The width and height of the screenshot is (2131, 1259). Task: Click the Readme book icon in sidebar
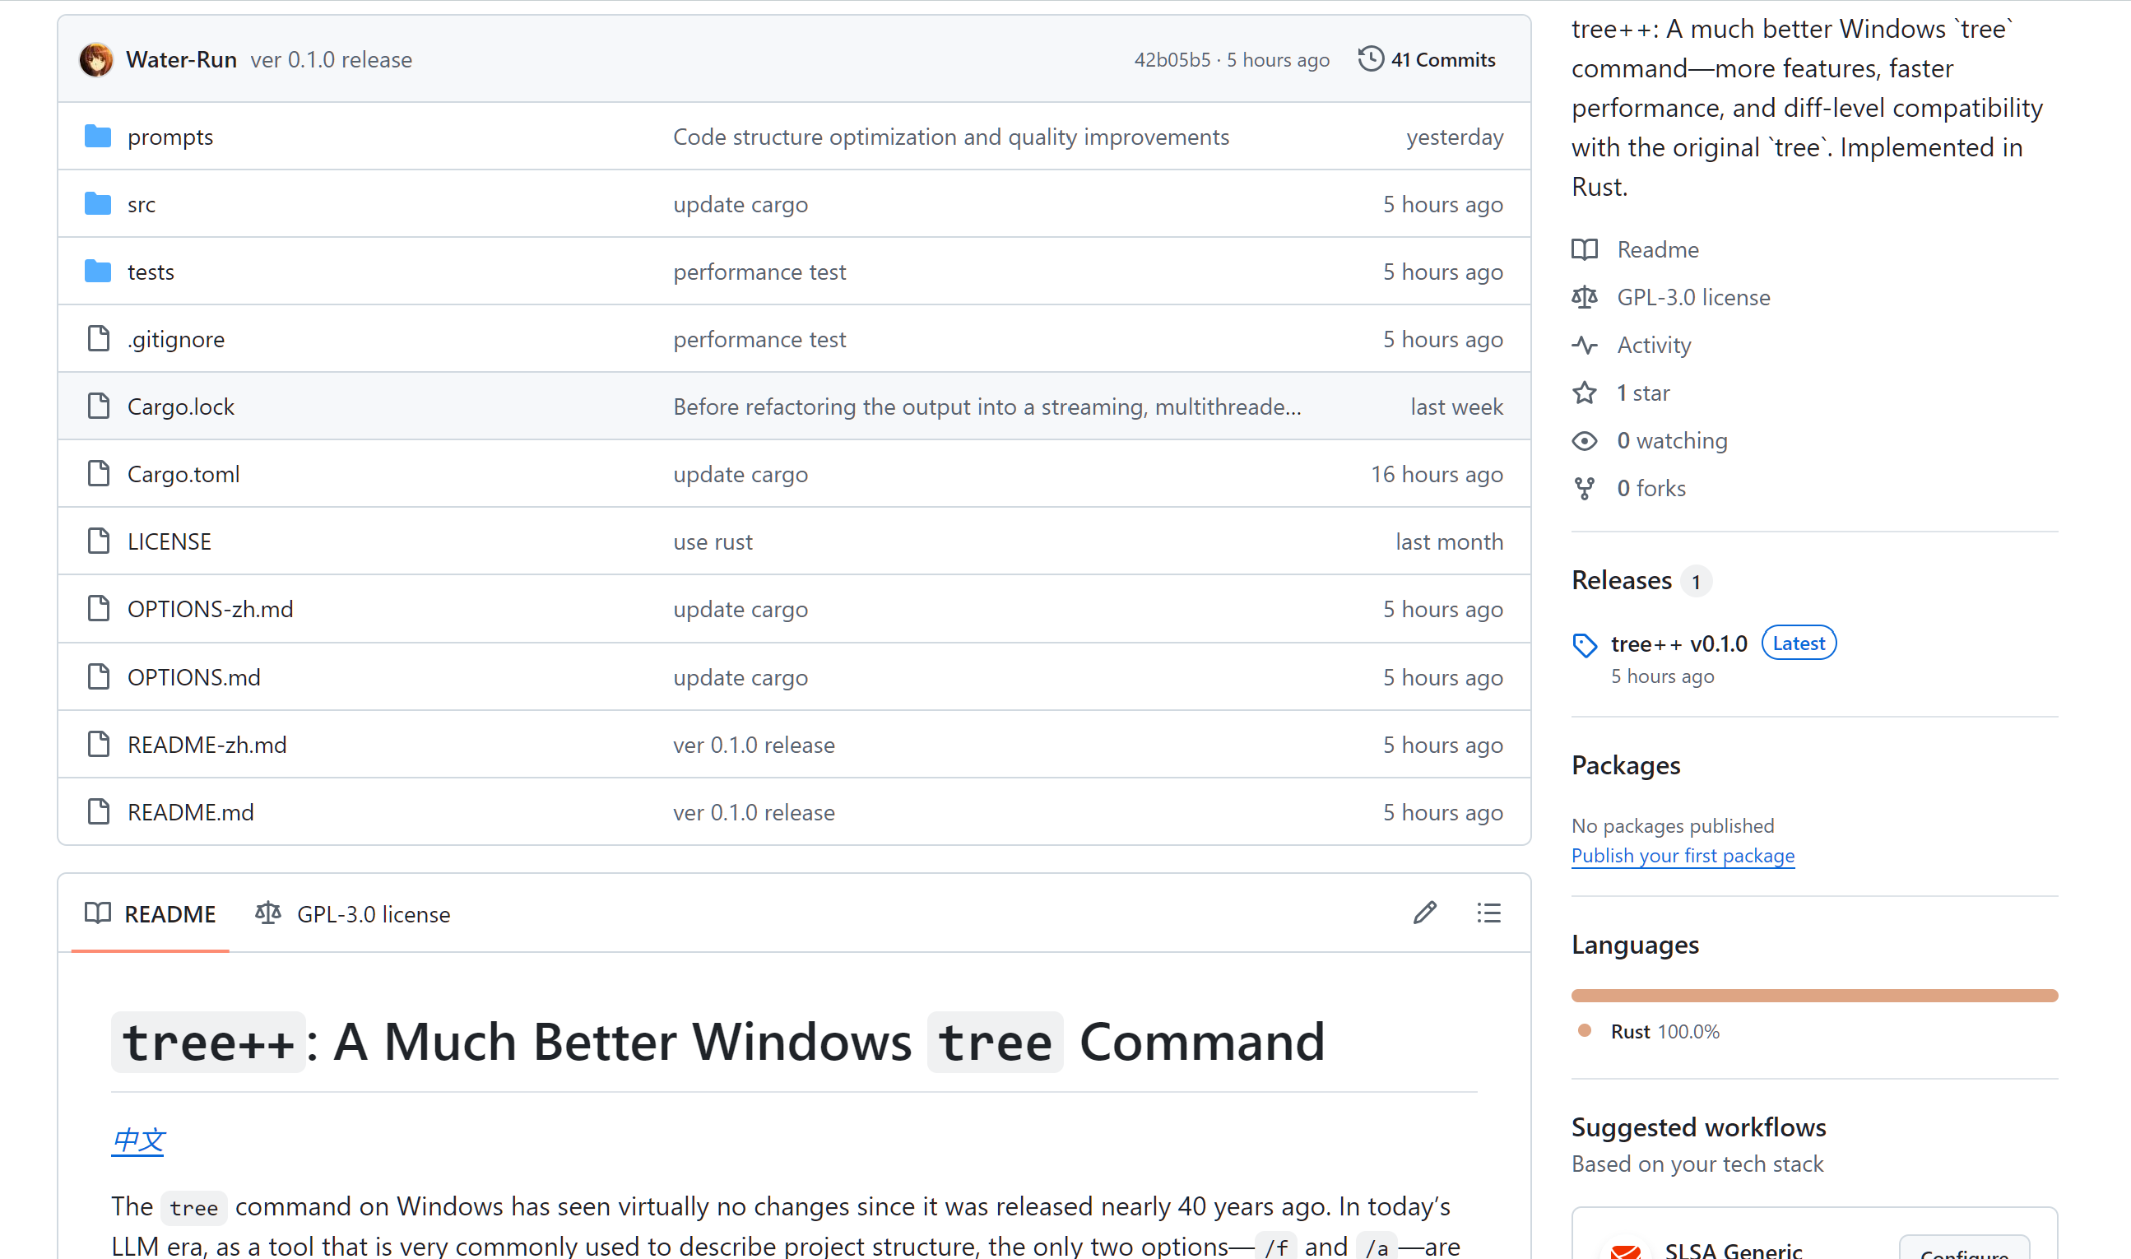tap(1585, 249)
